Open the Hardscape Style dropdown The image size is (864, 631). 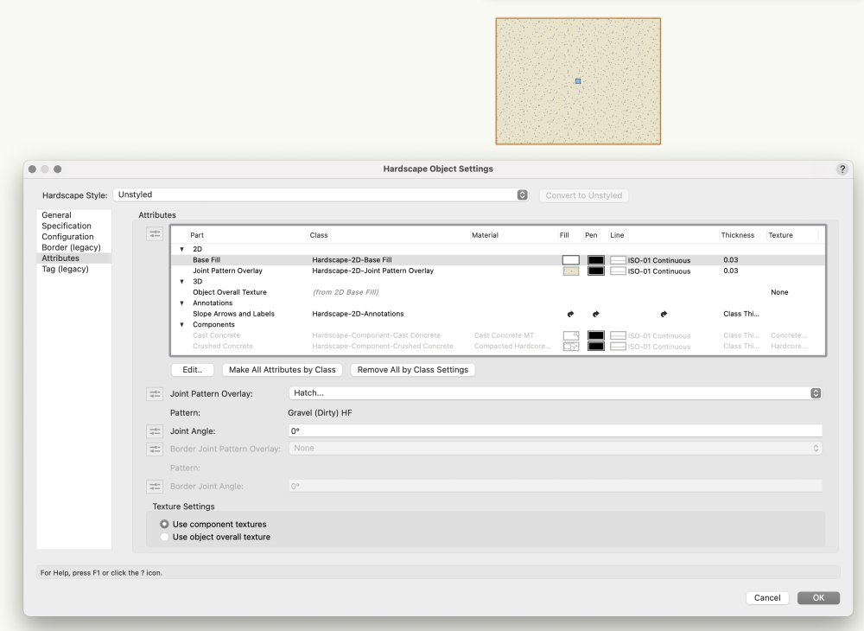[522, 195]
